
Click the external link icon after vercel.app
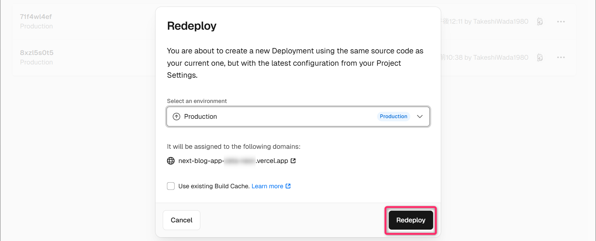tap(293, 161)
